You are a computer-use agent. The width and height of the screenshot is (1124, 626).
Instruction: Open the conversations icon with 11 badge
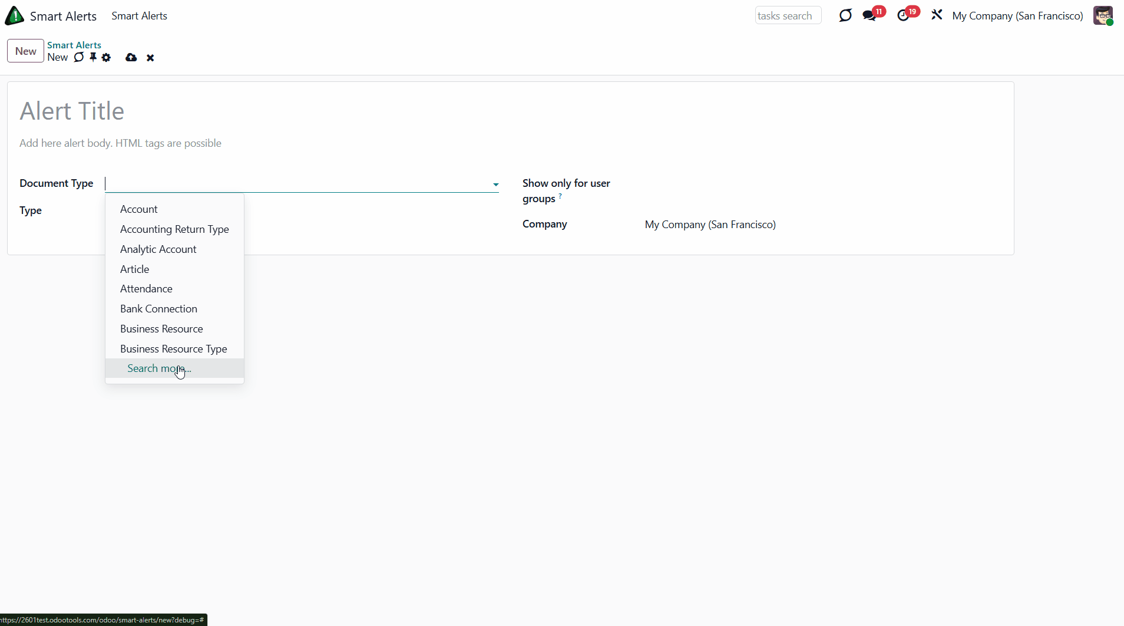(x=870, y=16)
